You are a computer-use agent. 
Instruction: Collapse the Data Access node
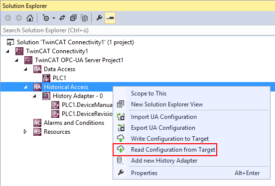pyautogui.click(x=25, y=69)
